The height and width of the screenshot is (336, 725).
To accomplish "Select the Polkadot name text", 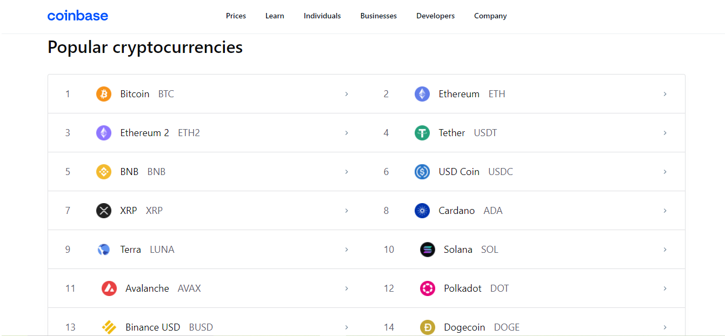I will pyautogui.click(x=463, y=288).
